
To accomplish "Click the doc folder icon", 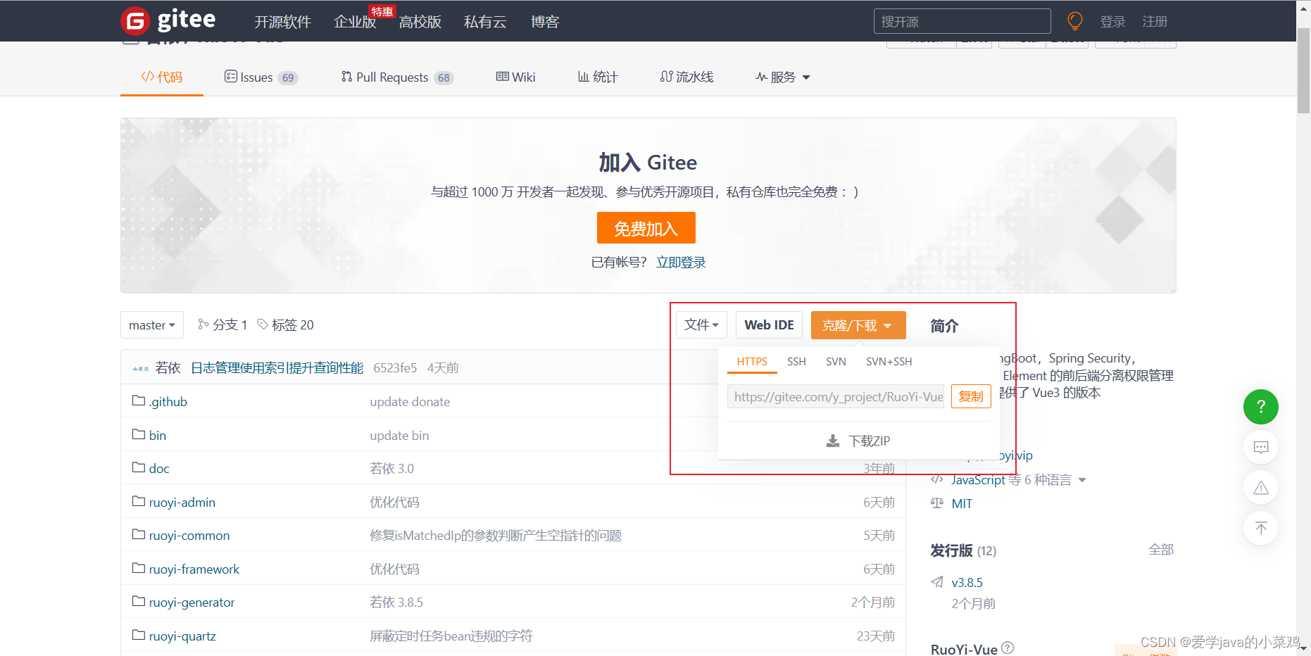I will tap(139, 467).
